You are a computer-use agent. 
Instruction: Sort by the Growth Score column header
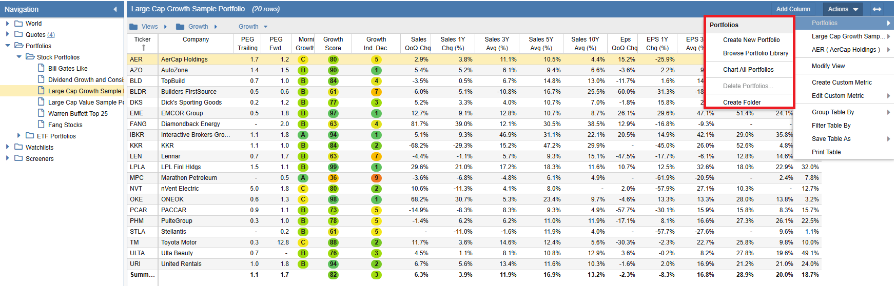(x=333, y=44)
